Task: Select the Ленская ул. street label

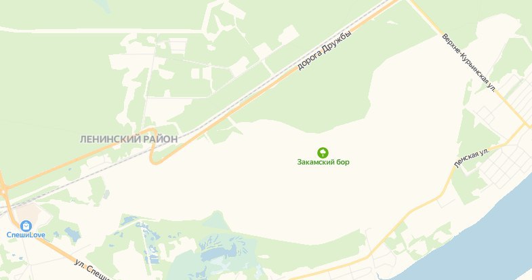Action: (x=472, y=158)
